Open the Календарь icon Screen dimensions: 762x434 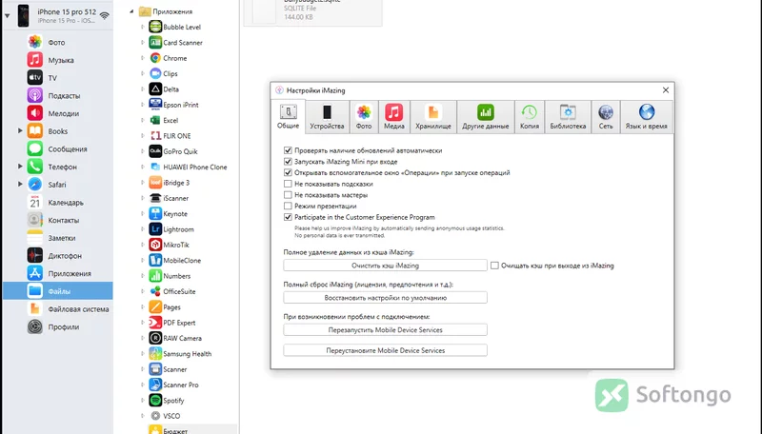[x=34, y=203]
